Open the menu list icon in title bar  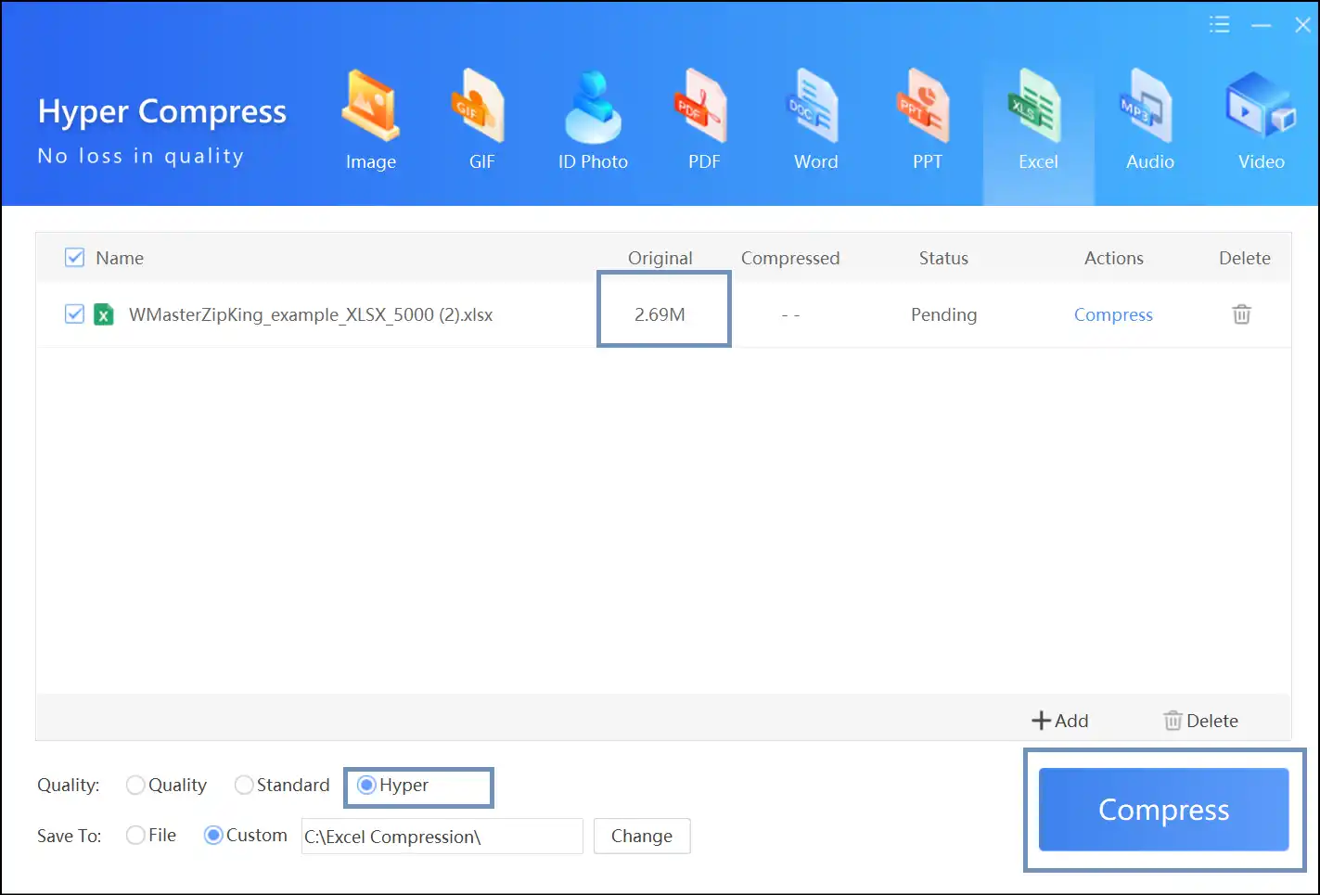1220,25
